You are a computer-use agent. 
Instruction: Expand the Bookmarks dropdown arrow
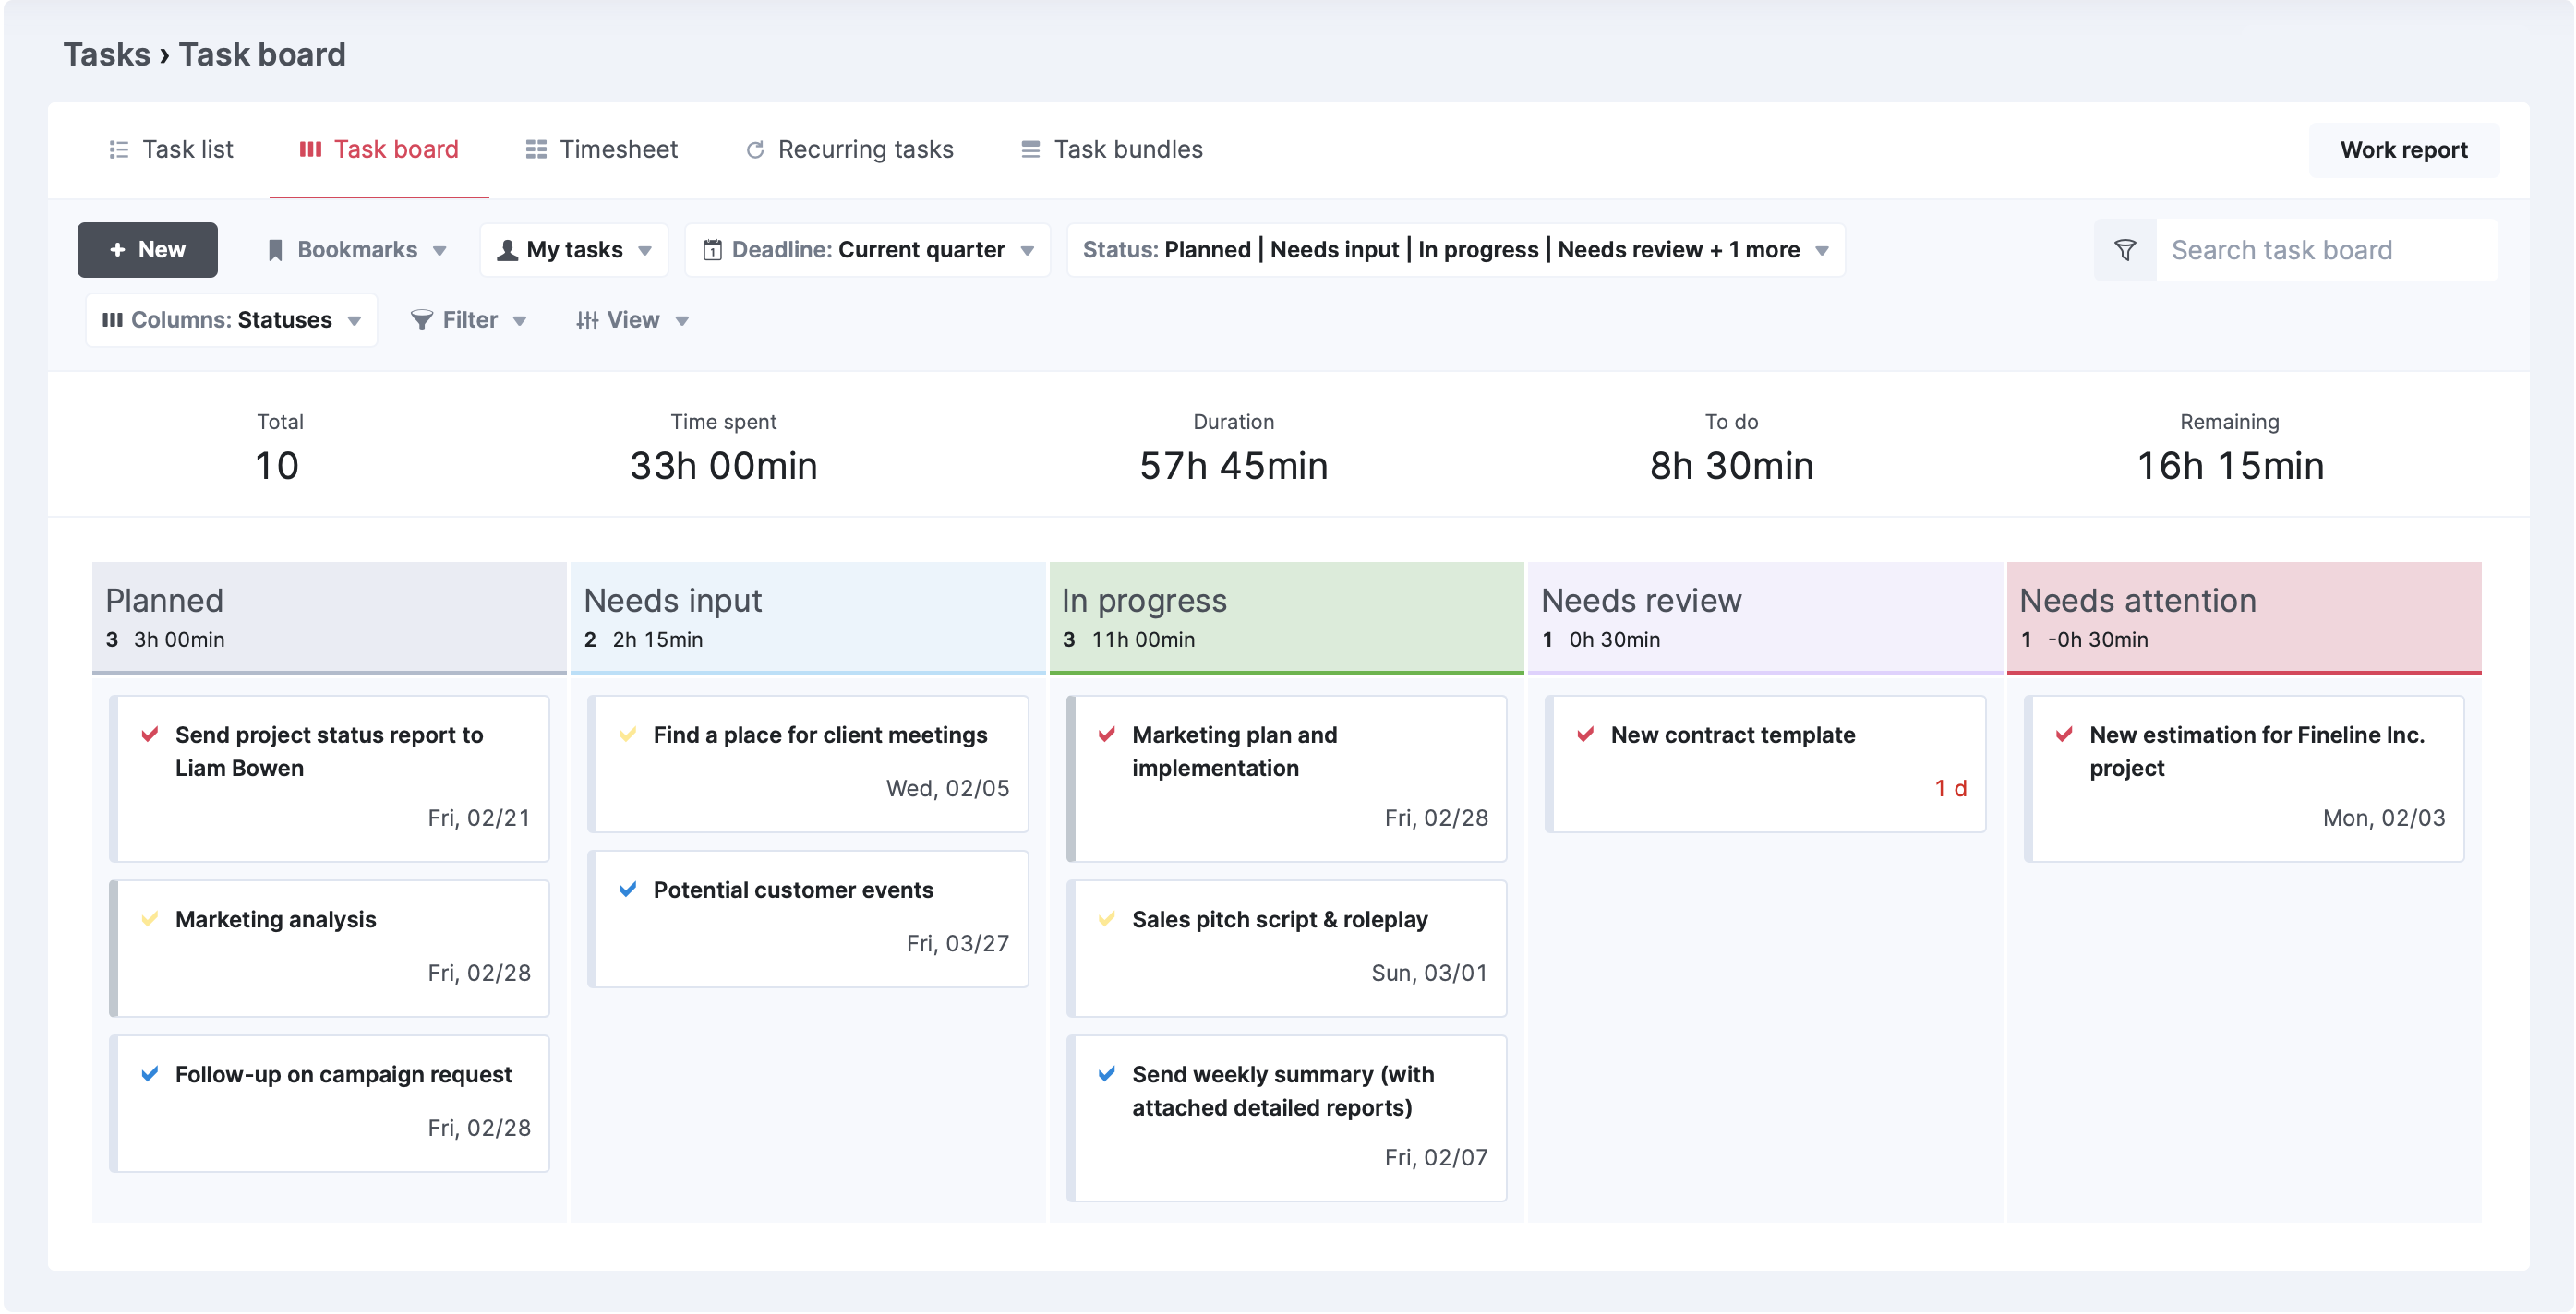point(440,251)
